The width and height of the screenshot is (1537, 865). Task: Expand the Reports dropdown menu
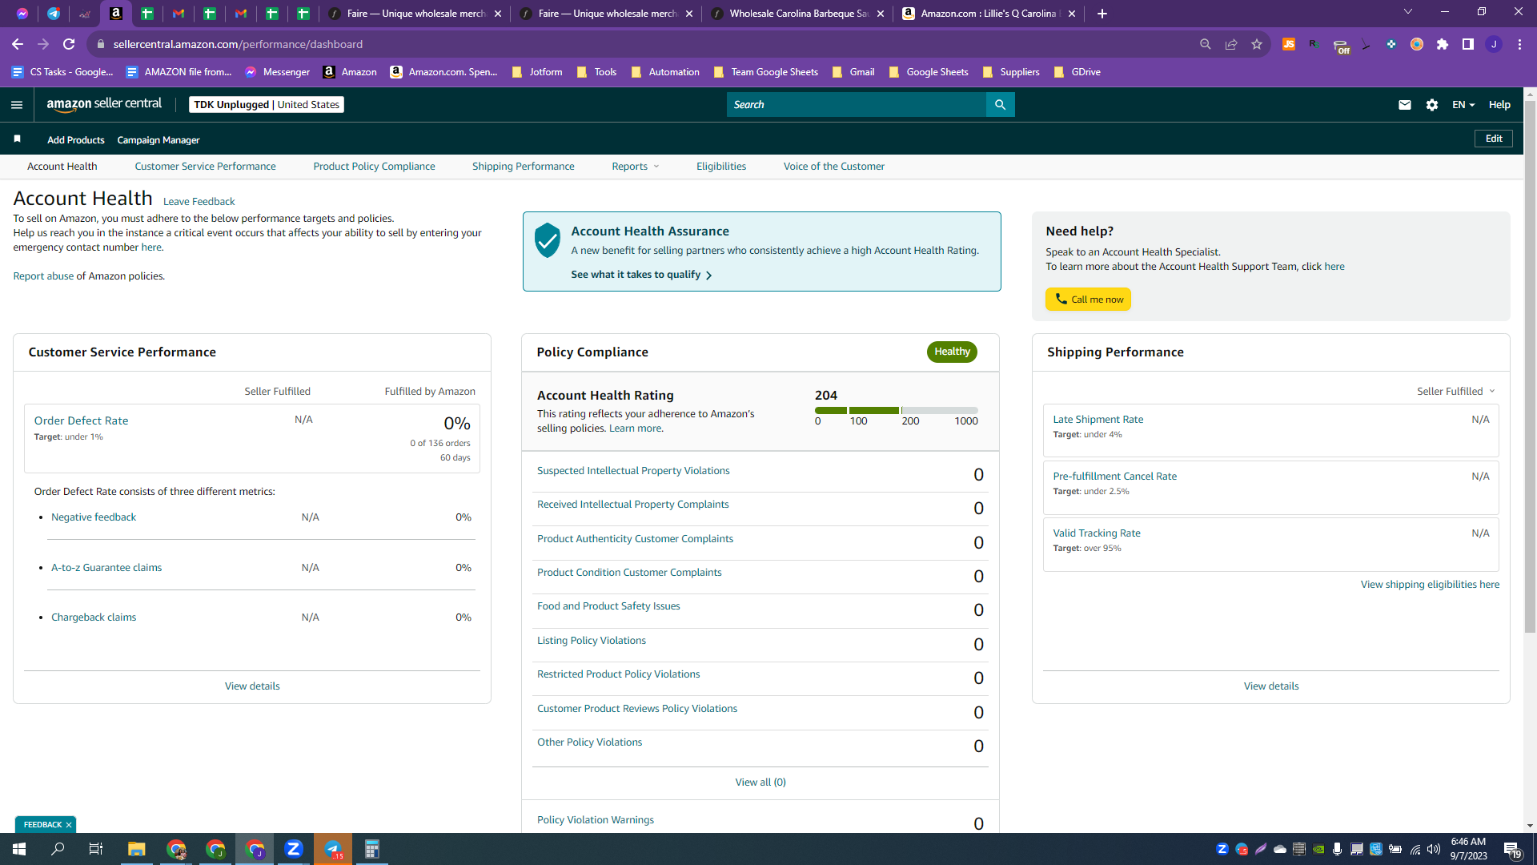coord(636,167)
